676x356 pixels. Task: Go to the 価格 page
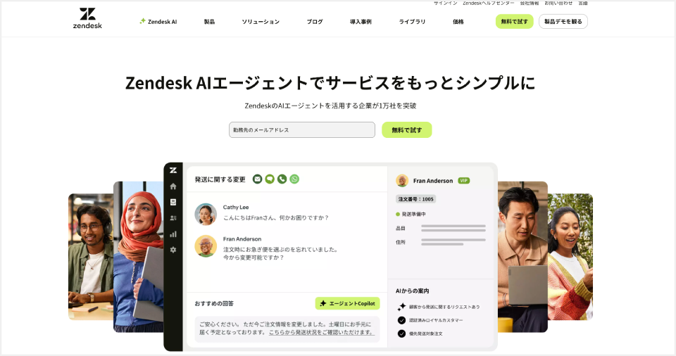[x=458, y=22]
